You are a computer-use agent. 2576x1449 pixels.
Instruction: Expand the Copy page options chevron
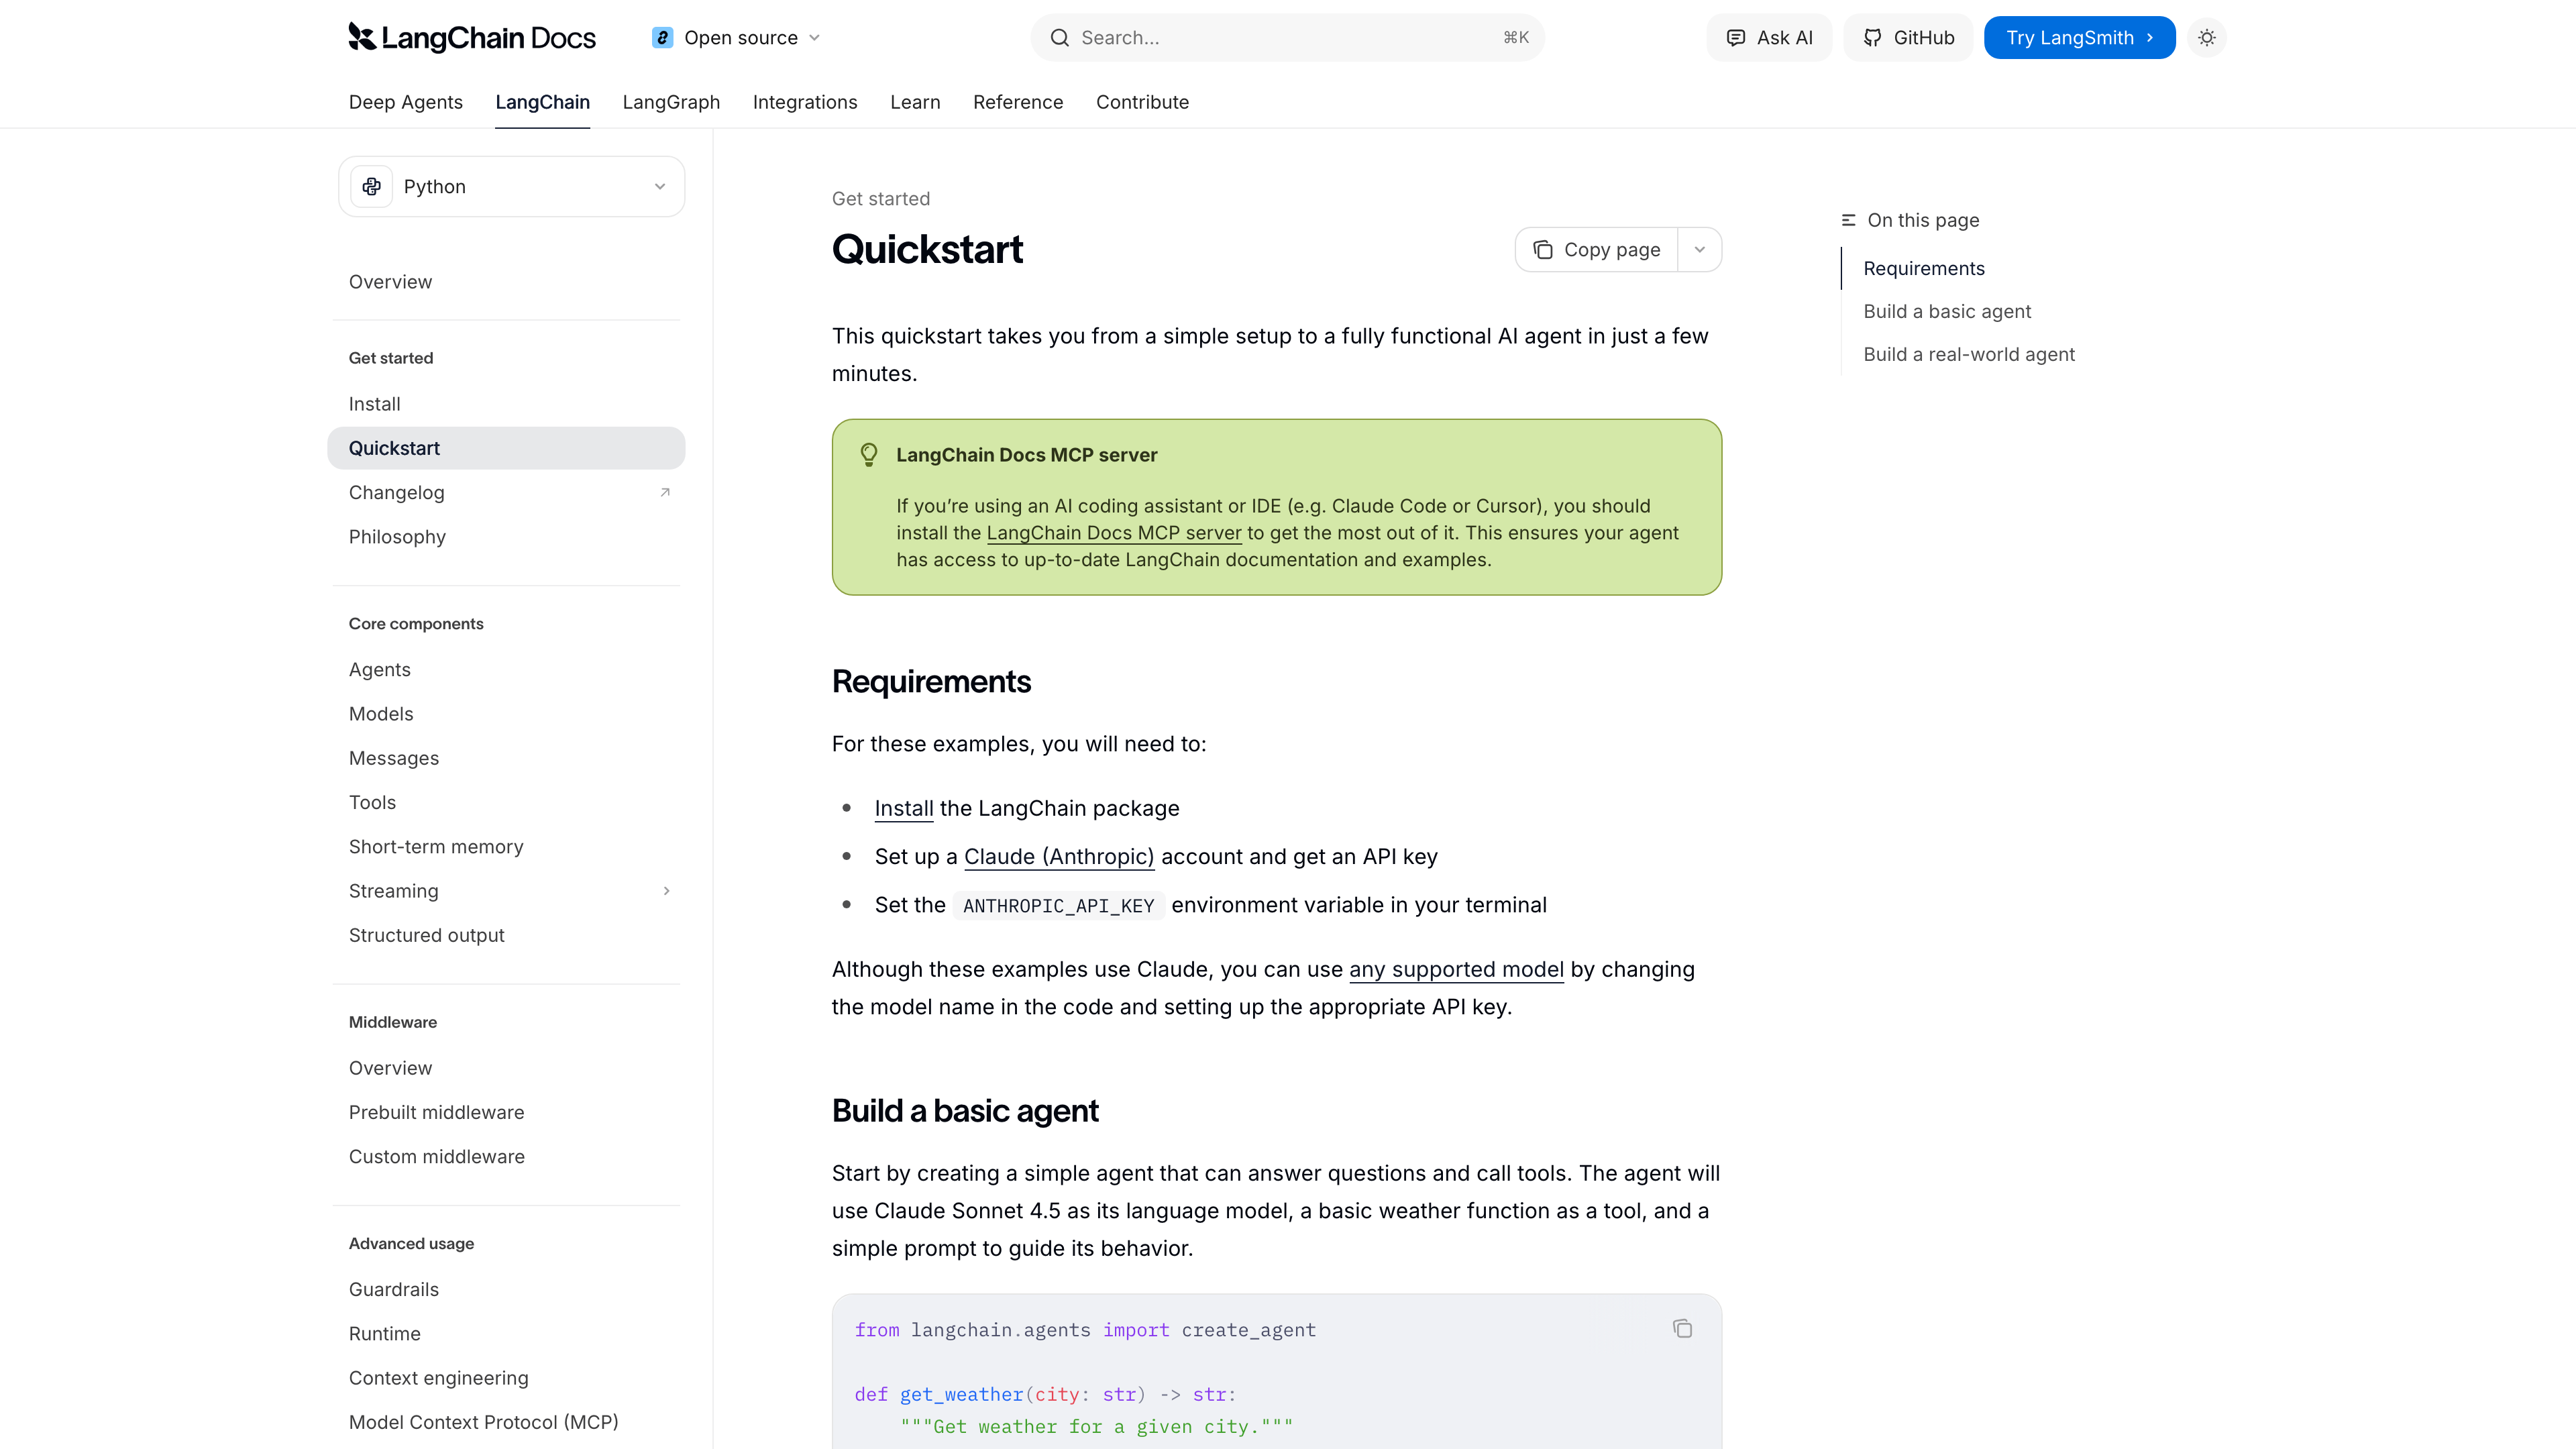coord(1699,249)
